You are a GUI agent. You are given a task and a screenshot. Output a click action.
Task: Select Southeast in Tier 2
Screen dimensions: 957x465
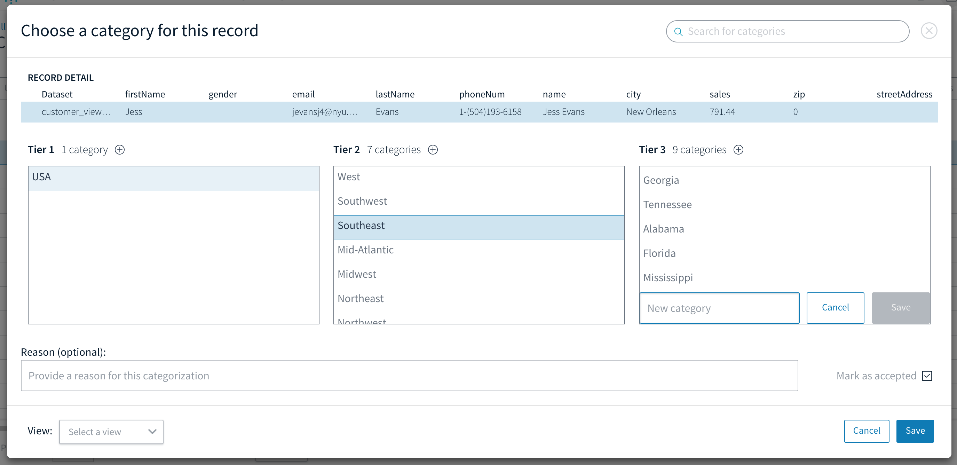click(479, 227)
